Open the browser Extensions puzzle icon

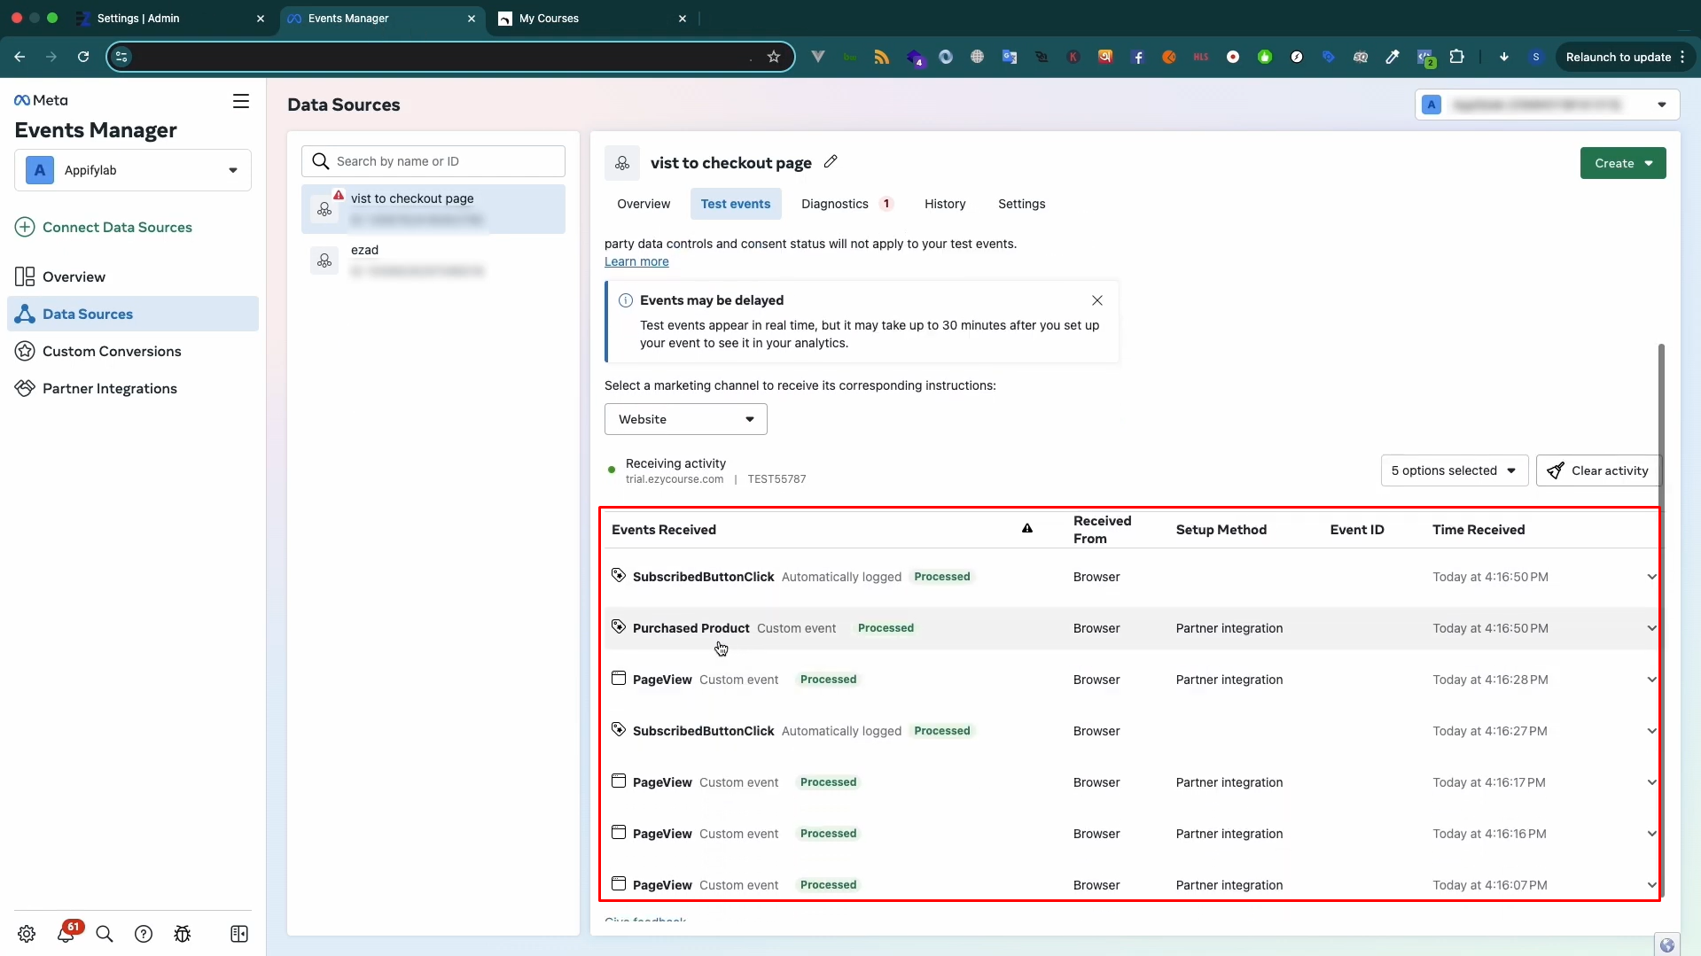pyautogui.click(x=1456, y=57)
